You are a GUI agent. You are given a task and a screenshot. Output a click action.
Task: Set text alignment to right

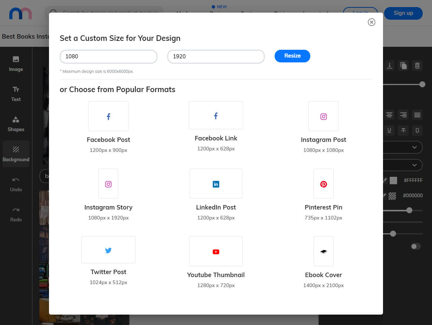coord(403,115)
